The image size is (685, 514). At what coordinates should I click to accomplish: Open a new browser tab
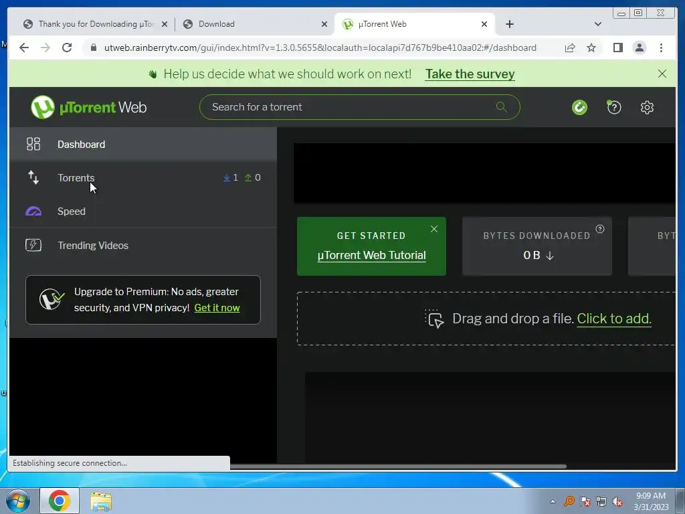coord(509,24)
